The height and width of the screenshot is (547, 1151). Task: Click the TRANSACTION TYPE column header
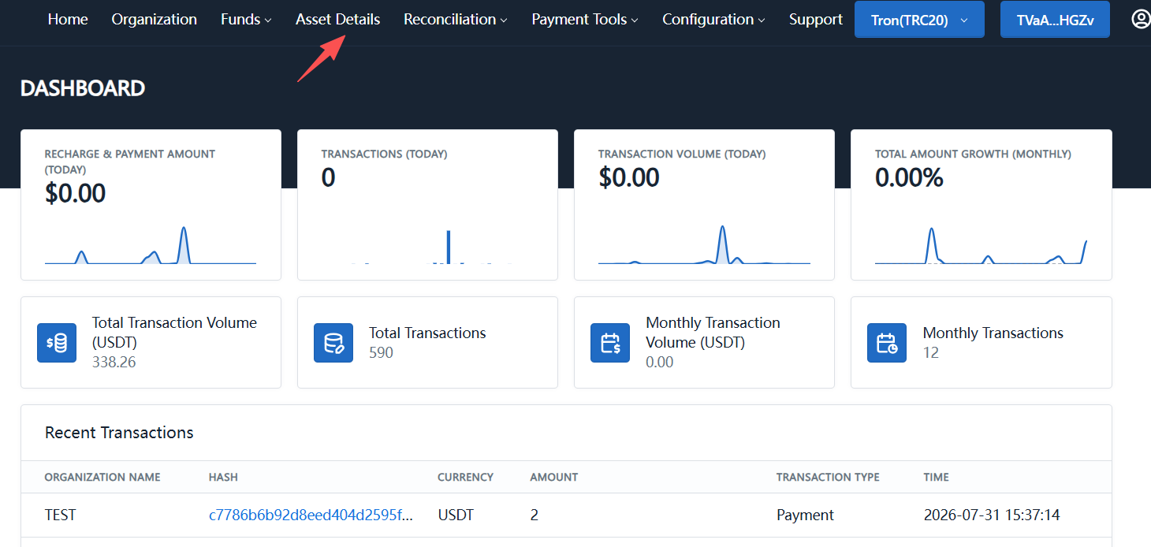point(828,477)
